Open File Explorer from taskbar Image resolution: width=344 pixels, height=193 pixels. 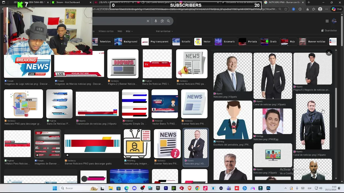(x=110, y=188)
